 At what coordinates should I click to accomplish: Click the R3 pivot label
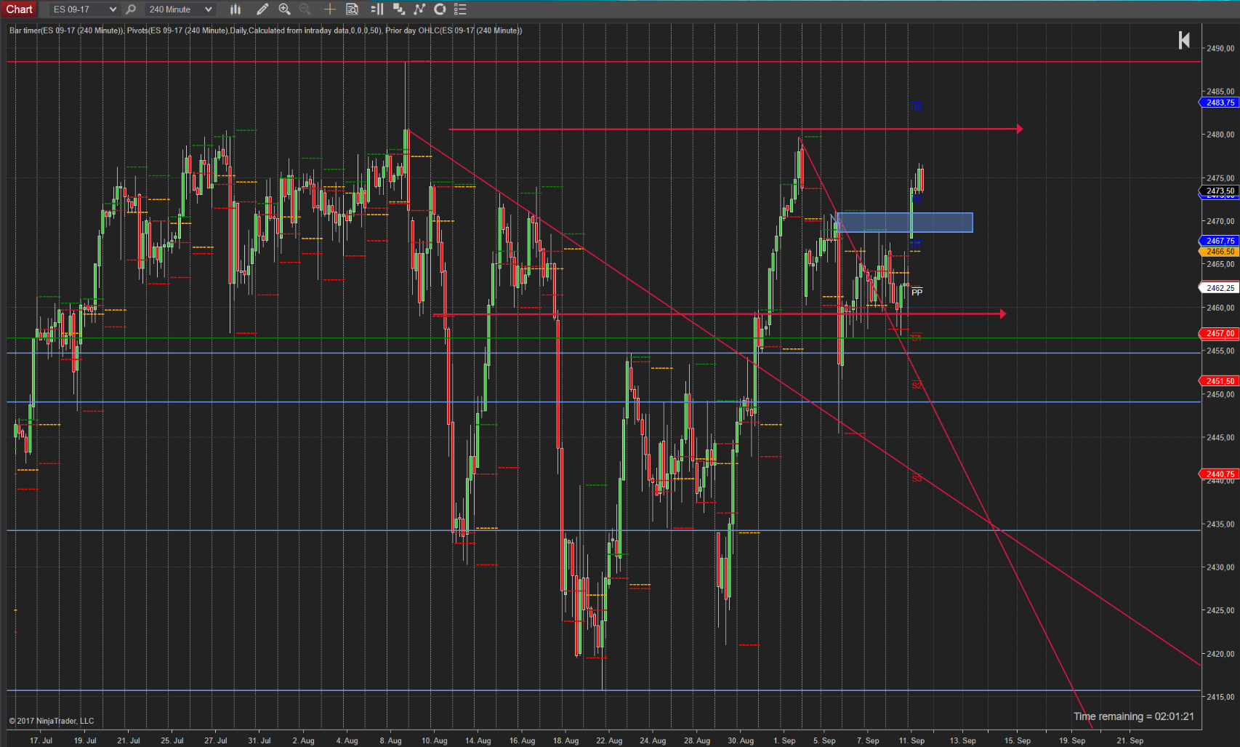pyautogui.click(x=917, y=106)
